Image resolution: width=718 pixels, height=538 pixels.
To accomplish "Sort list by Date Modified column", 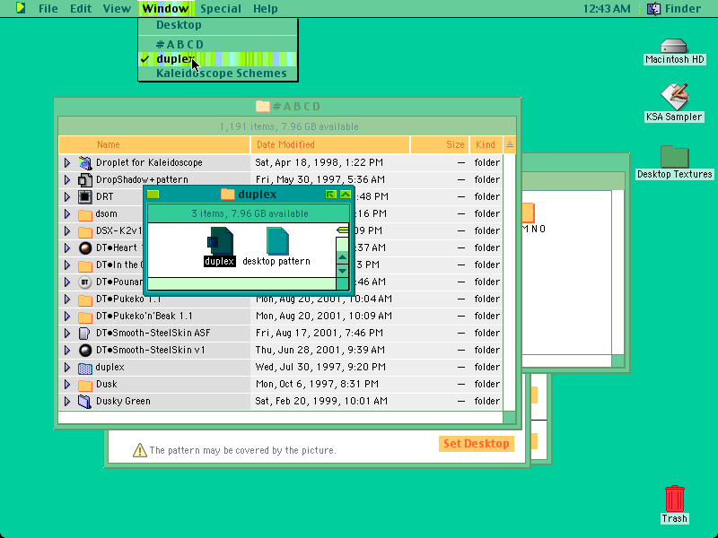I will coord(329,144).
